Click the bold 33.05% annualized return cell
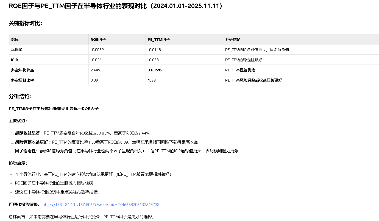This screenshot has height=221, width=379. point(155,70)
